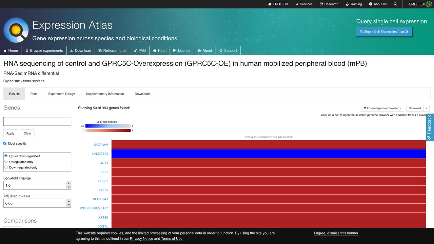Open the CXCL5 gene link
This screenshot has height=244, width=434.
tap(103, 190)
